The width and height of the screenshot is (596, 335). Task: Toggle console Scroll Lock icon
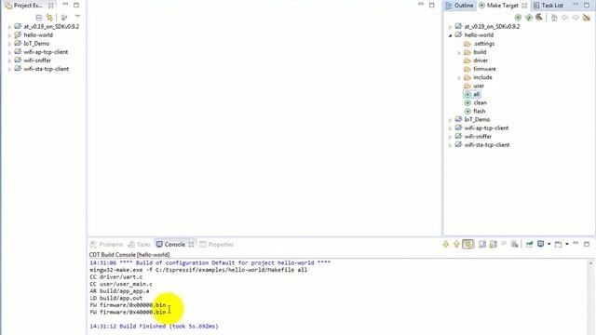click(x=494, y=244)
